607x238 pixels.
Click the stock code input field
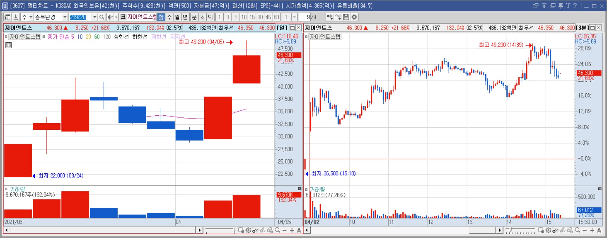point(80,17)
